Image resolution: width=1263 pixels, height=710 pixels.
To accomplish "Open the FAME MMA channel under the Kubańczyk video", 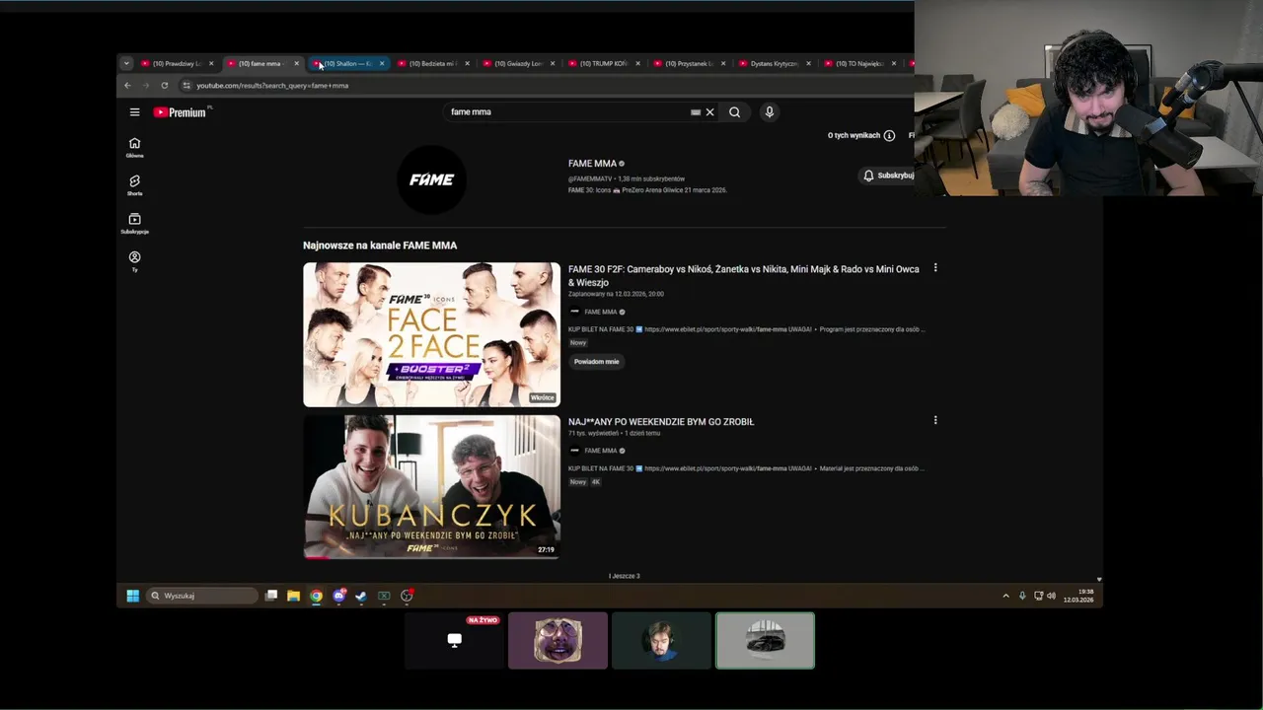I will pos(600,451).
